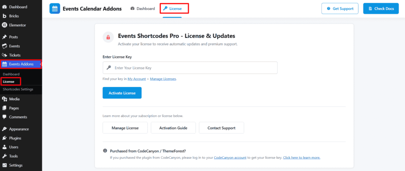The height and width of the screenshot is (171, 405).
Task: Click the Events calendar icon in sidebar
Action: [4, 46]
